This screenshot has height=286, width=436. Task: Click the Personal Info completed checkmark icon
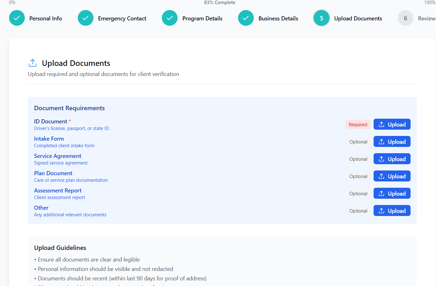pyautogui.click(x=17, y=18)
